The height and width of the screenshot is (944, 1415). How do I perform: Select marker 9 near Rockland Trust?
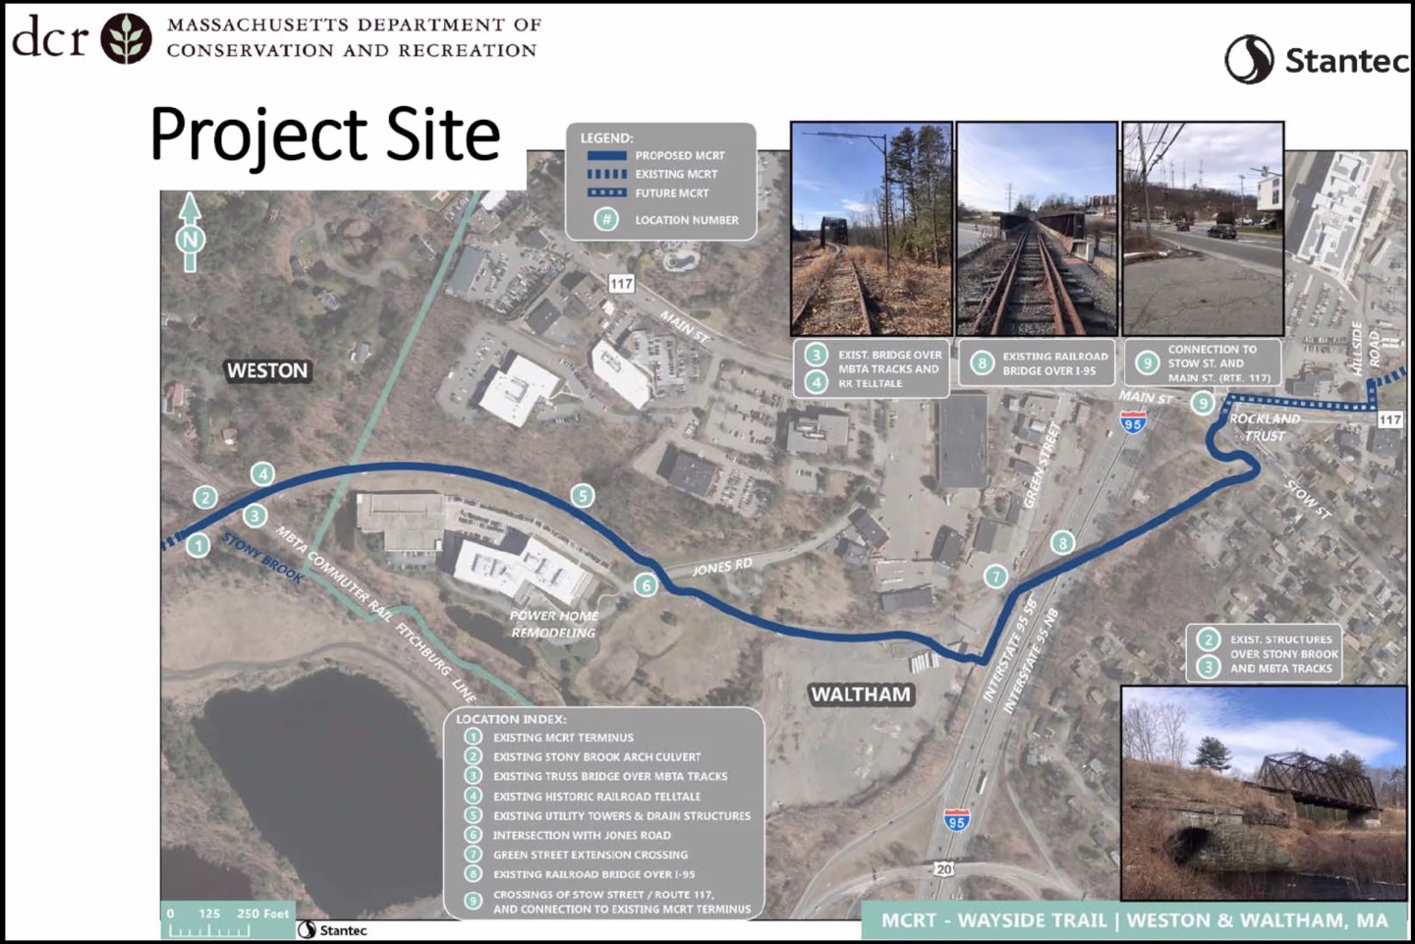(1203, 403)
